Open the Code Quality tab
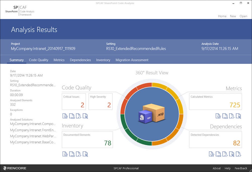Screen dimensions: 252x172 click(x=39, y=60)
